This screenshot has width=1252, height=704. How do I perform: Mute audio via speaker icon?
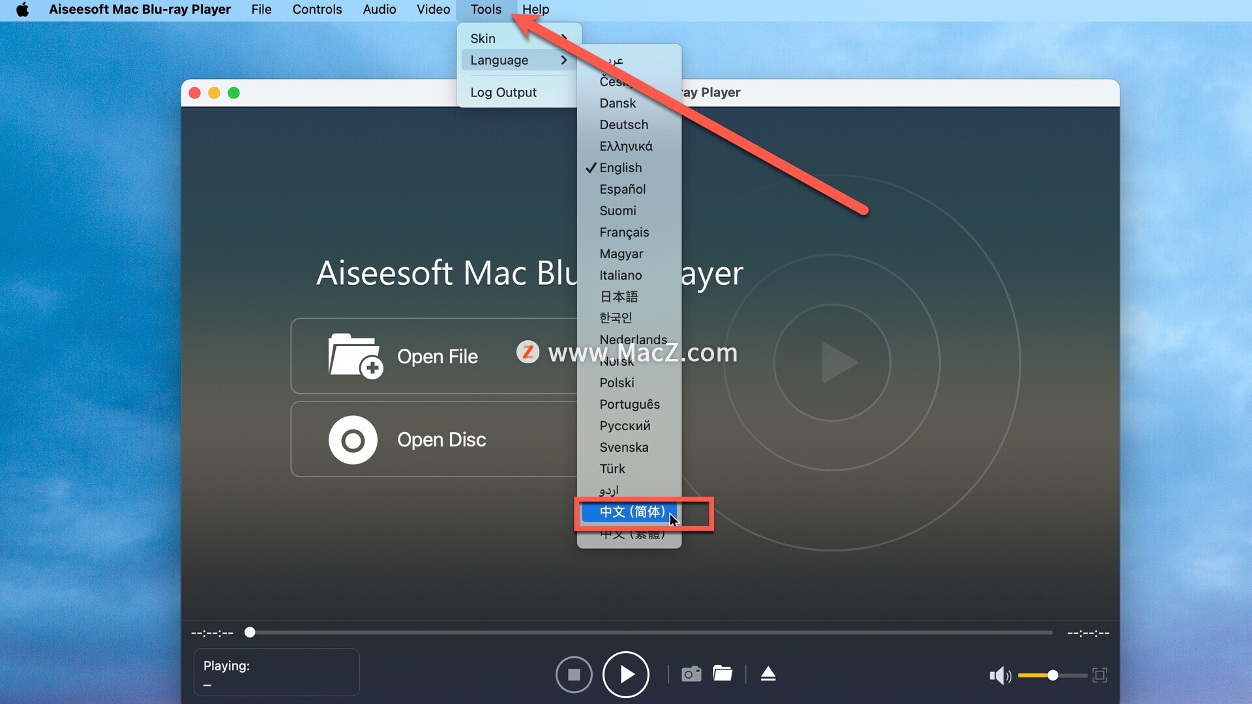point(1000,675)
